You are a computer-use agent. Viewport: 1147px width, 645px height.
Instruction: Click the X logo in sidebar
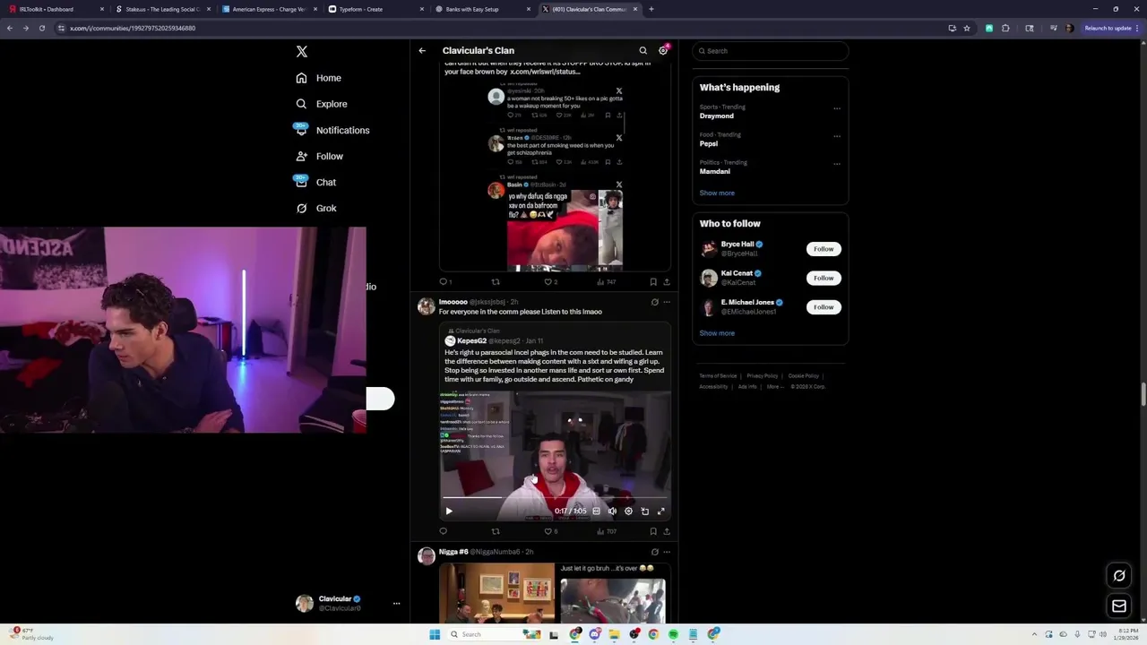tap(302, 52)
